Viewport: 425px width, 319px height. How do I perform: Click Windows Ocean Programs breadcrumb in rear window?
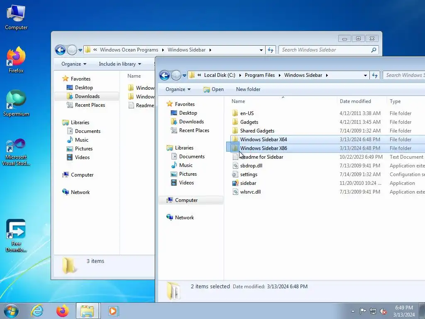[129, 50]
